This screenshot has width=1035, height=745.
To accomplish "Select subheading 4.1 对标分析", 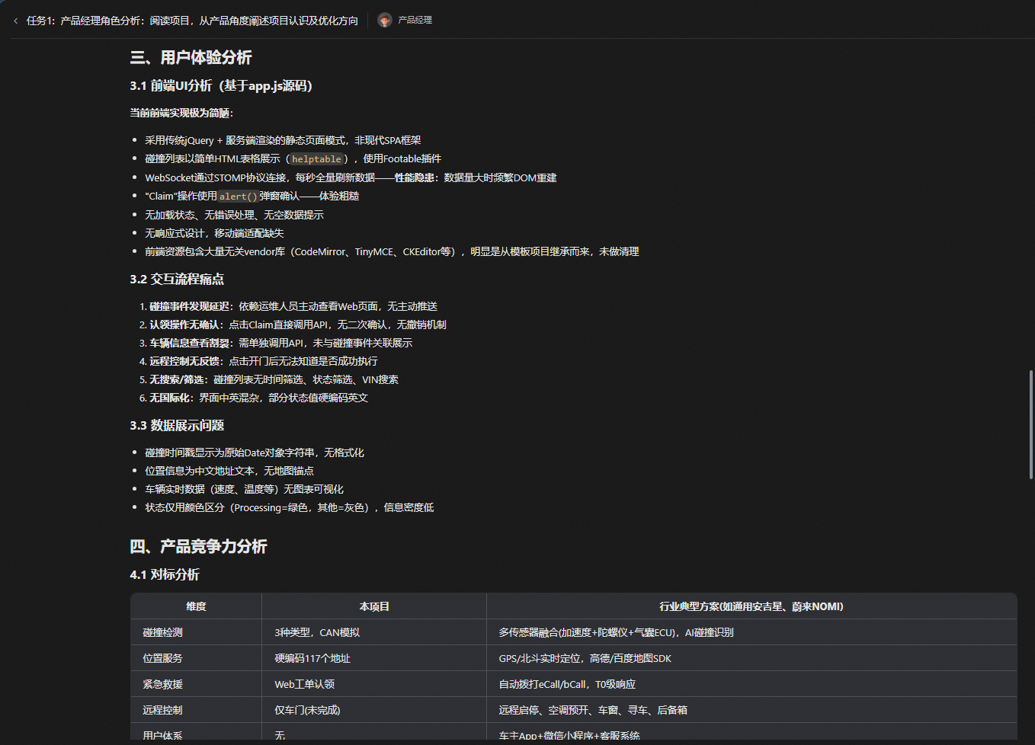I will tap(165, 574).
